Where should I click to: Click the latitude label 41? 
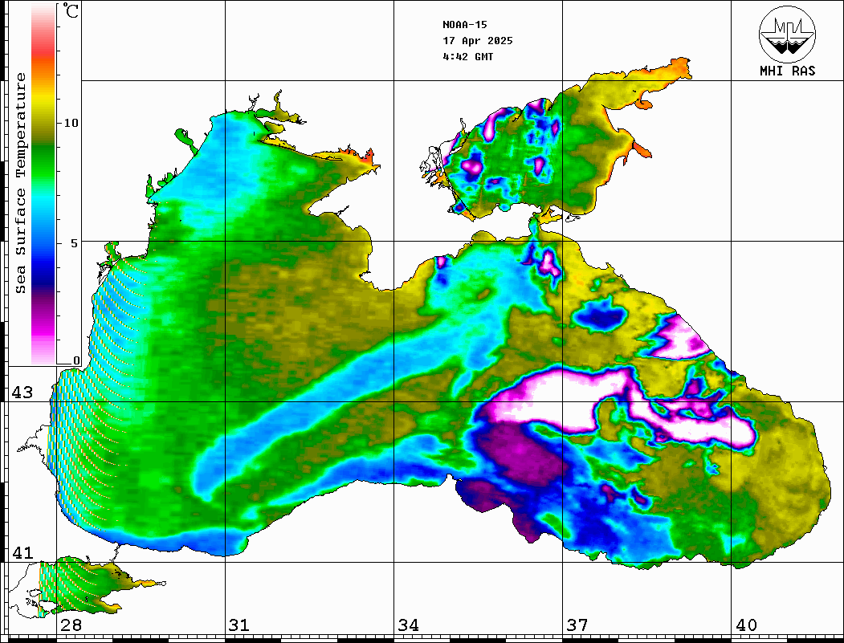pyautogui.click(x=22, y=553)
